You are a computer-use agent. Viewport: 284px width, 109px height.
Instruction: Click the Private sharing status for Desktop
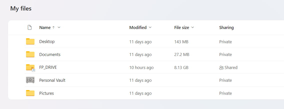[x=225, y=42]
